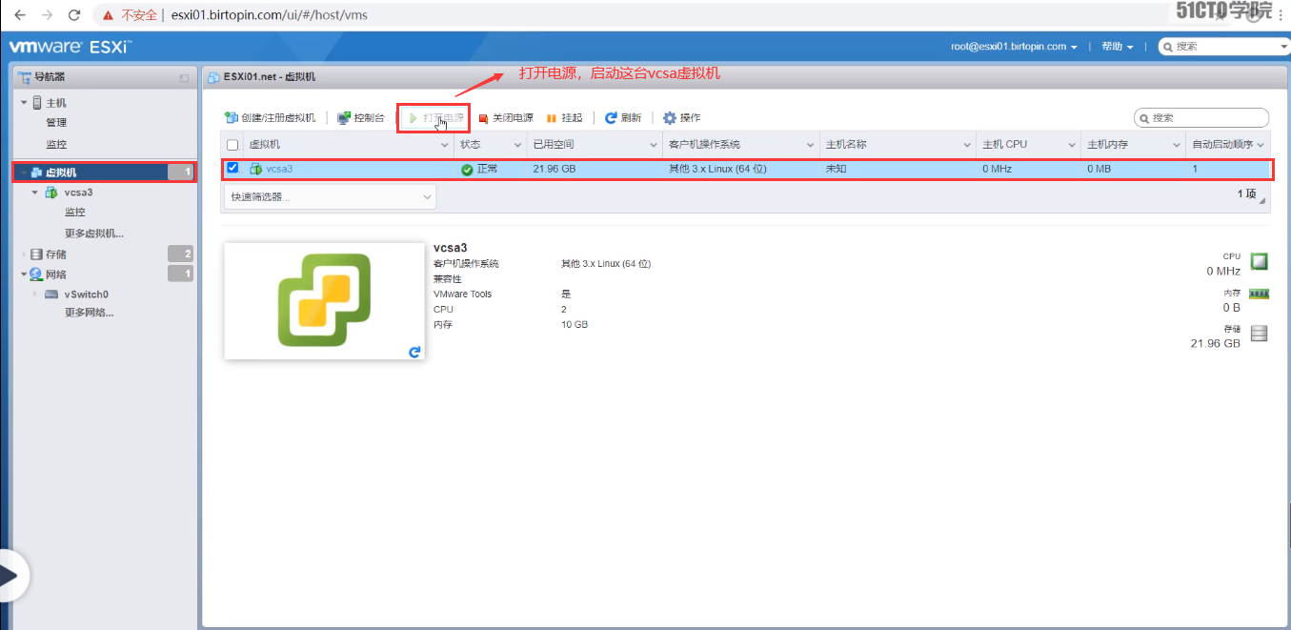Reload the page with browser refresh icon

pos(74,15)
